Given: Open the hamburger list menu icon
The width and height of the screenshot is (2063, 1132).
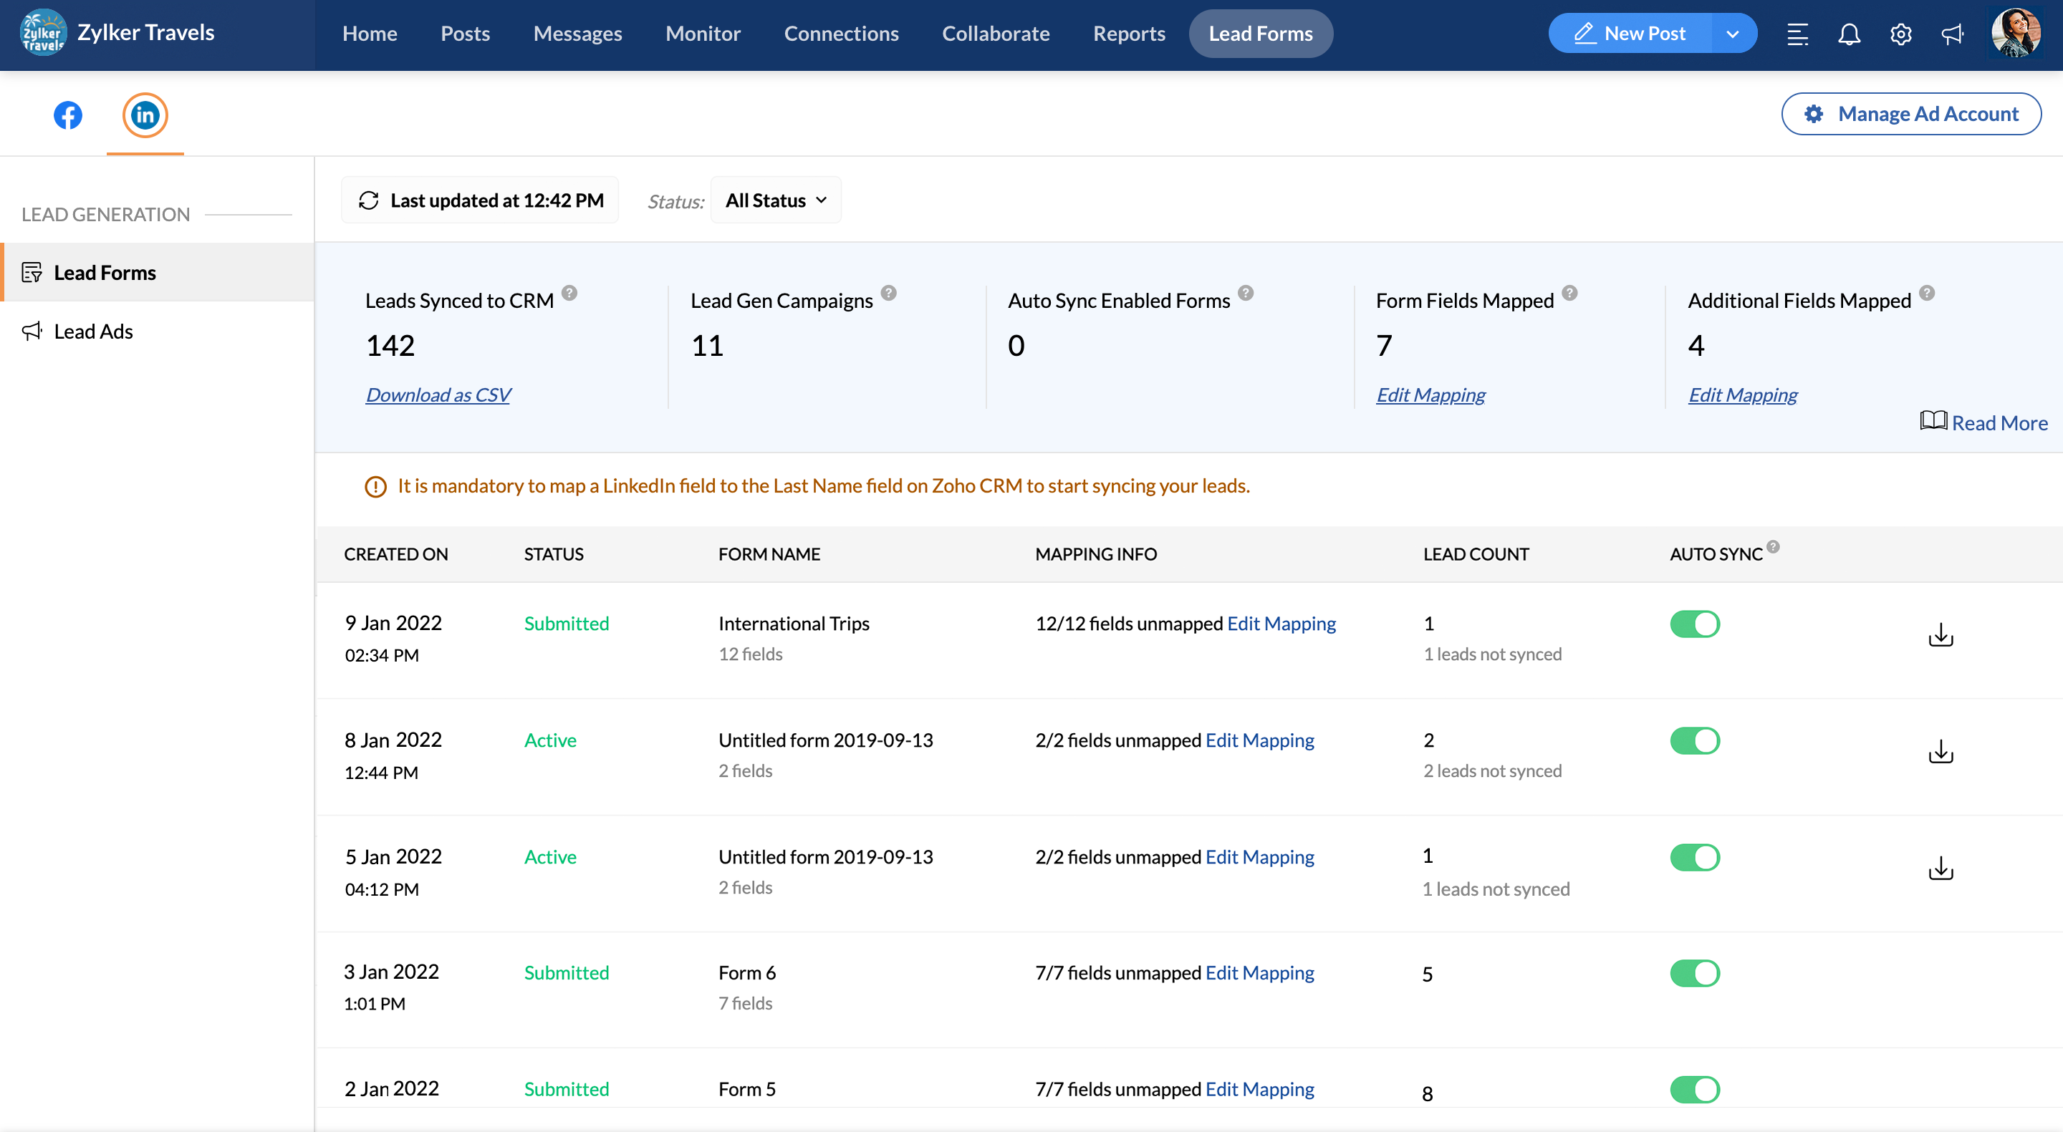Looking at the screenshot, I should coord(1797,34).
